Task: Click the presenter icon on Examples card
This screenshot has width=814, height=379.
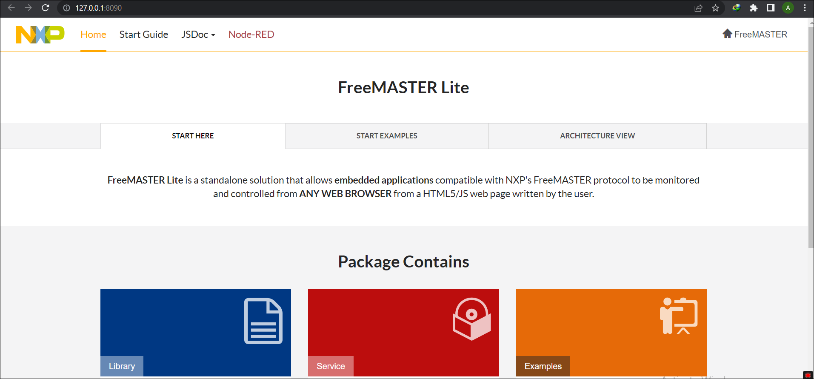Action: coord(679,316)
